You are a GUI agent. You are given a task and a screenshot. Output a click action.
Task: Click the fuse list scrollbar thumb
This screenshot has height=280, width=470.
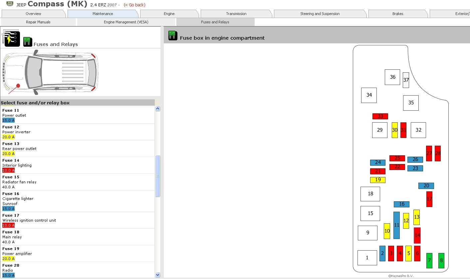[158, 176]
